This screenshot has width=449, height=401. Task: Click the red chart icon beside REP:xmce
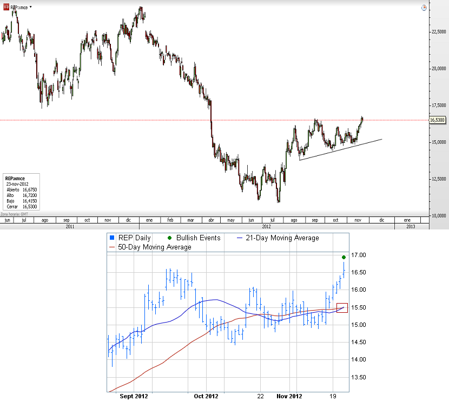(6, 7)
